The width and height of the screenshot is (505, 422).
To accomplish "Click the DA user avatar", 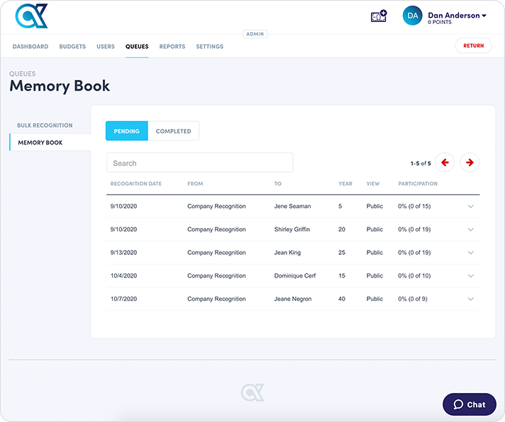I will pos(413,16).
